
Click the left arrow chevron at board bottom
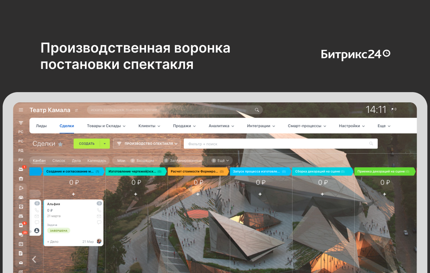[x=34, y=259]
